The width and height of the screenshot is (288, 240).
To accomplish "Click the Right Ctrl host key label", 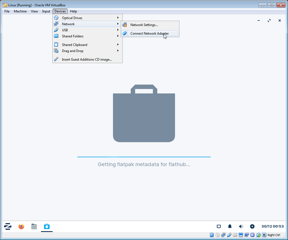I will tap(274, 235).
